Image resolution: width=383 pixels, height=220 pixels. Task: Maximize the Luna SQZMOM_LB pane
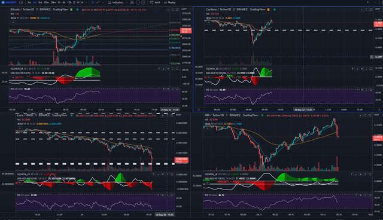172,174
